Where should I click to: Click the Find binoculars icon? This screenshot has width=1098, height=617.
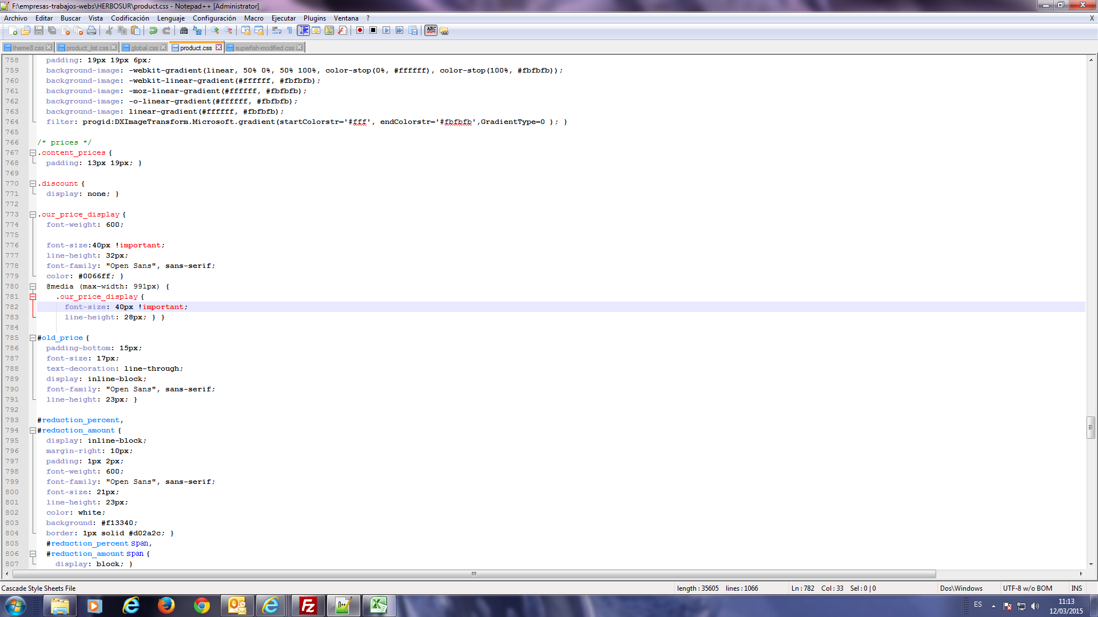point(184,30)
